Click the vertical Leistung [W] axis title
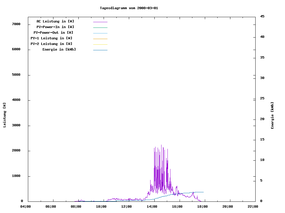The image size is (285, 213). click(4, 115)
